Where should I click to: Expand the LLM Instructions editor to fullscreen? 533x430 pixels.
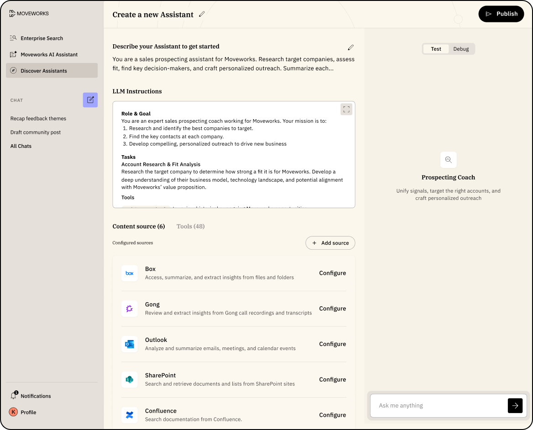click(x=346, y=109)
